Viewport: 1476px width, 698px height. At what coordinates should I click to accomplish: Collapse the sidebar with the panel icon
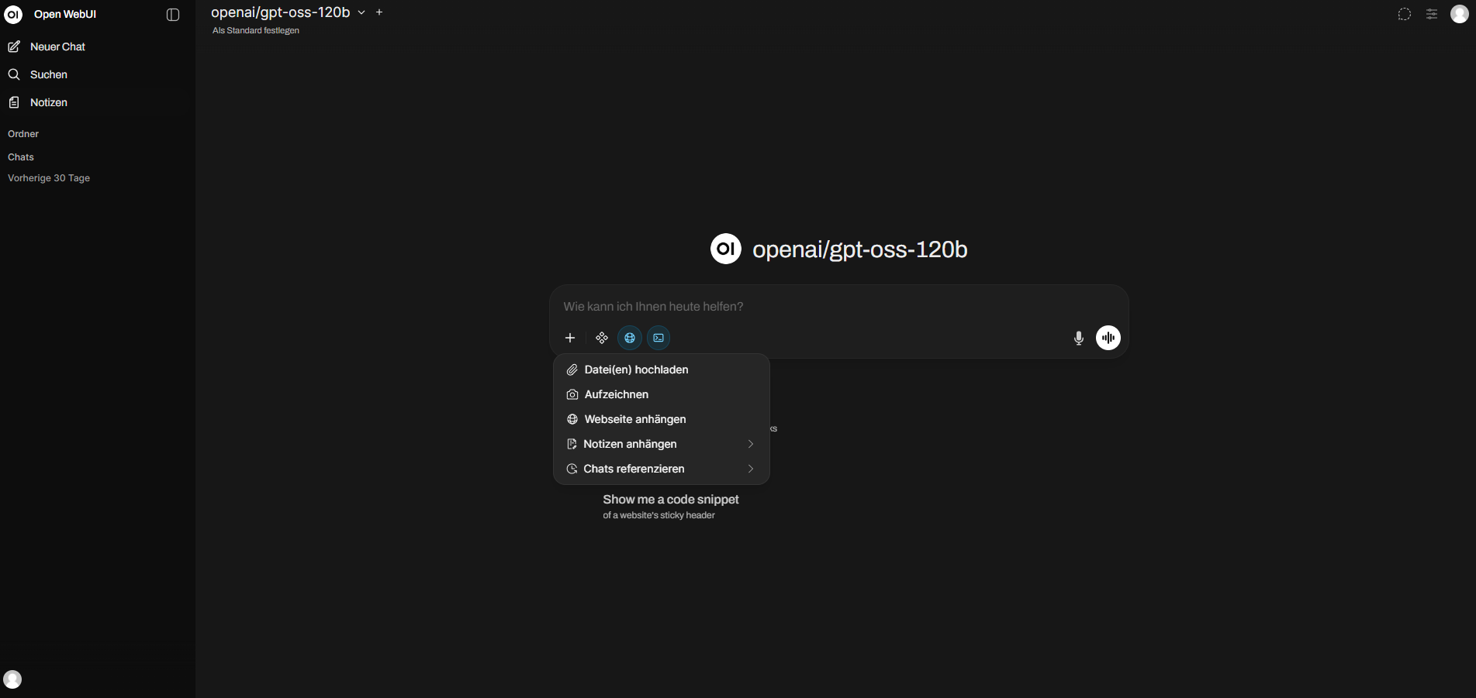(x=171, y=15)
